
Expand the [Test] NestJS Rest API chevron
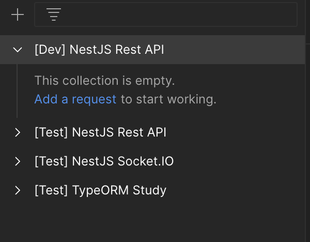pos(18,132)
